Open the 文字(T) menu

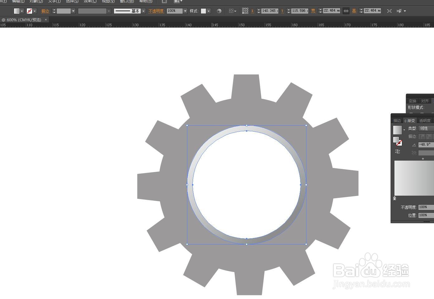[x=54, y=1]
